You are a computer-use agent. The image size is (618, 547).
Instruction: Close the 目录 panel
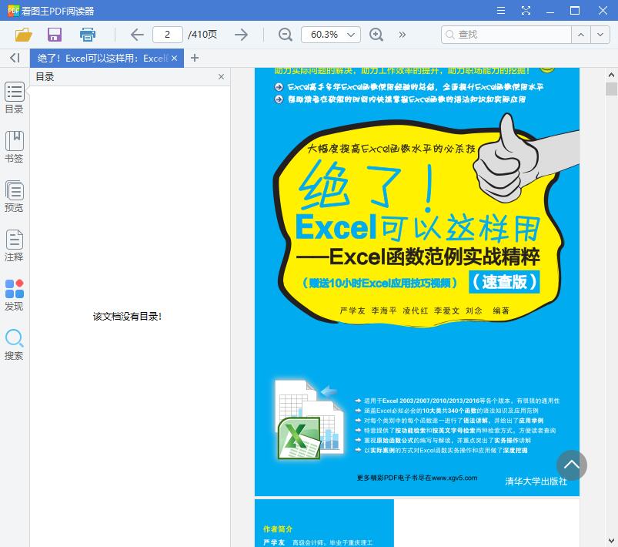(x=221, y=76)
